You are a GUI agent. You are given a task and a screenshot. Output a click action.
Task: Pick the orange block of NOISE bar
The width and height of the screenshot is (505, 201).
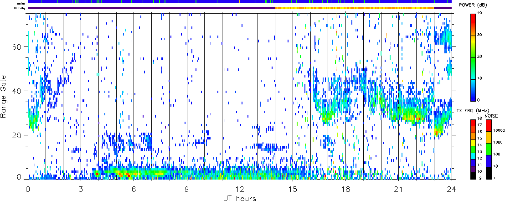click(489, 138)
